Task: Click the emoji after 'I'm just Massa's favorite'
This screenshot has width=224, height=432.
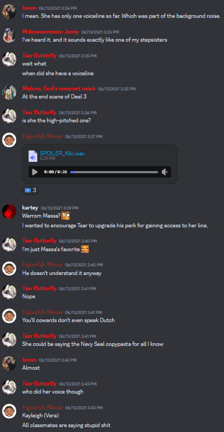Action: coord(85,250)
